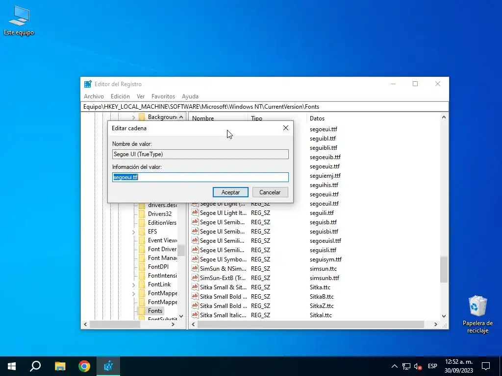Viewport: 502px width, 376px height.
Task: Expand the EFS tree node
Action: [133, 232]
